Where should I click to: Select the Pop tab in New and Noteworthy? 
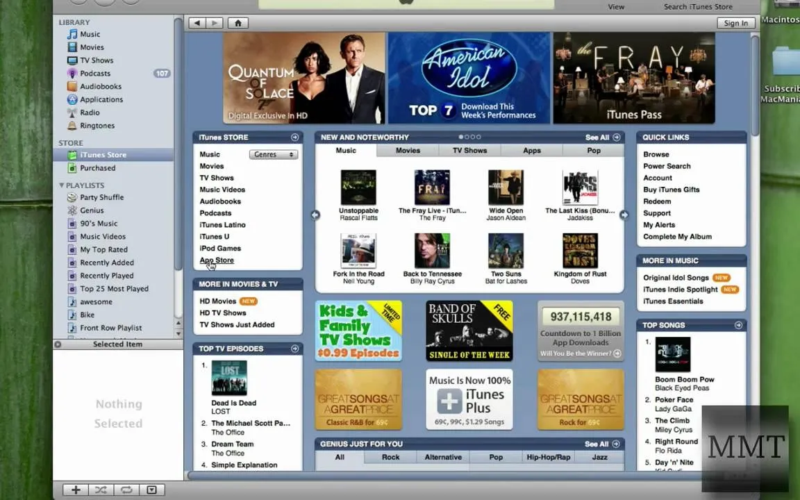(593, 151)
